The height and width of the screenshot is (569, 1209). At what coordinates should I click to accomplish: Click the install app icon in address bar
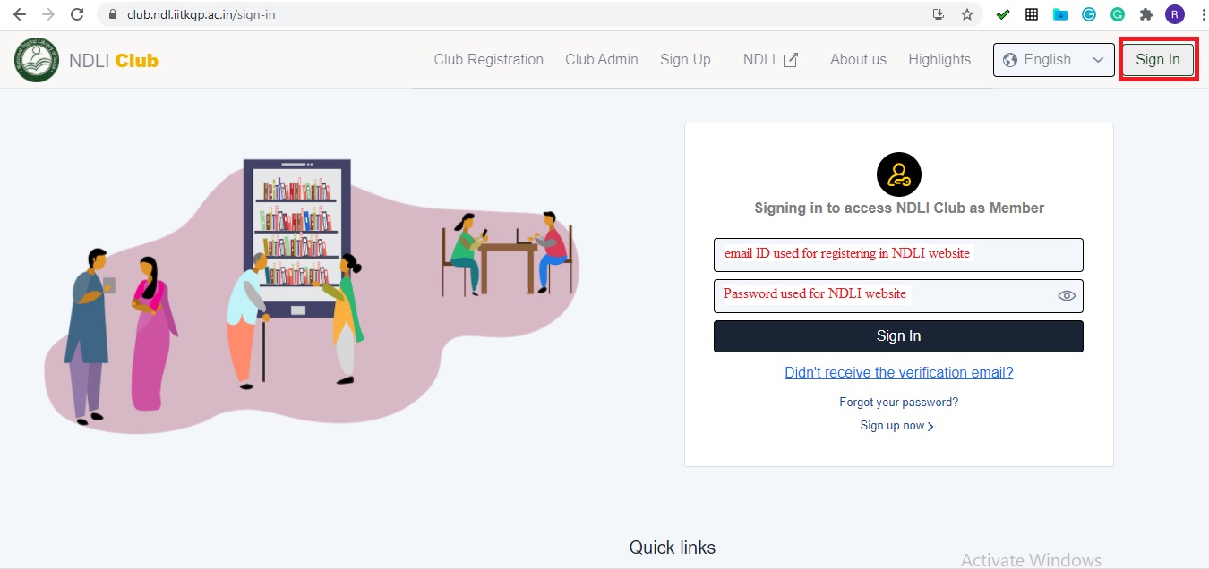939,14
